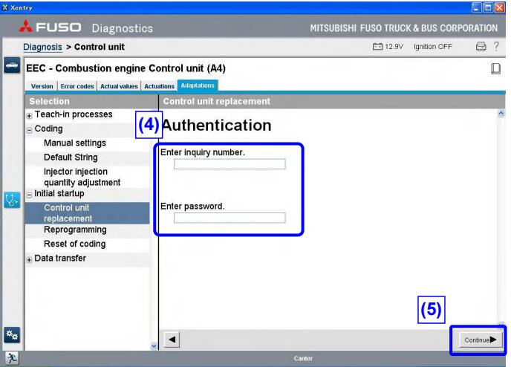Viewport: 511px width, 367px height.
Task: Click the password input field
Action: pyautogui.click(x=230, y=218)
